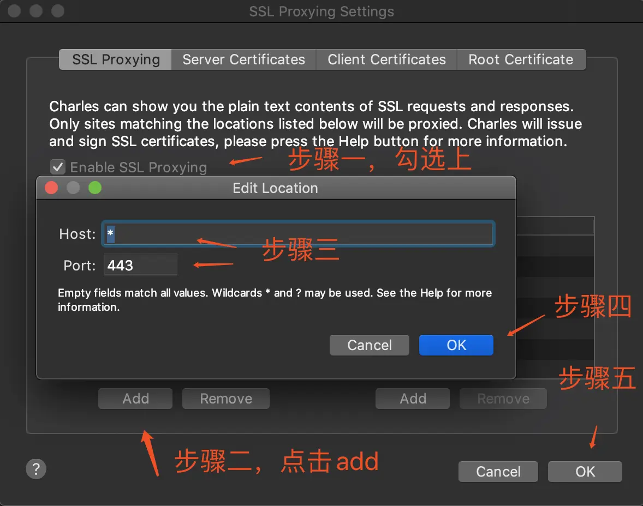Image resolution: width=643 pixels, height=506 pixels.
Task: Toggle the Enable SSL Proxying checkbox
Action: 58,167
